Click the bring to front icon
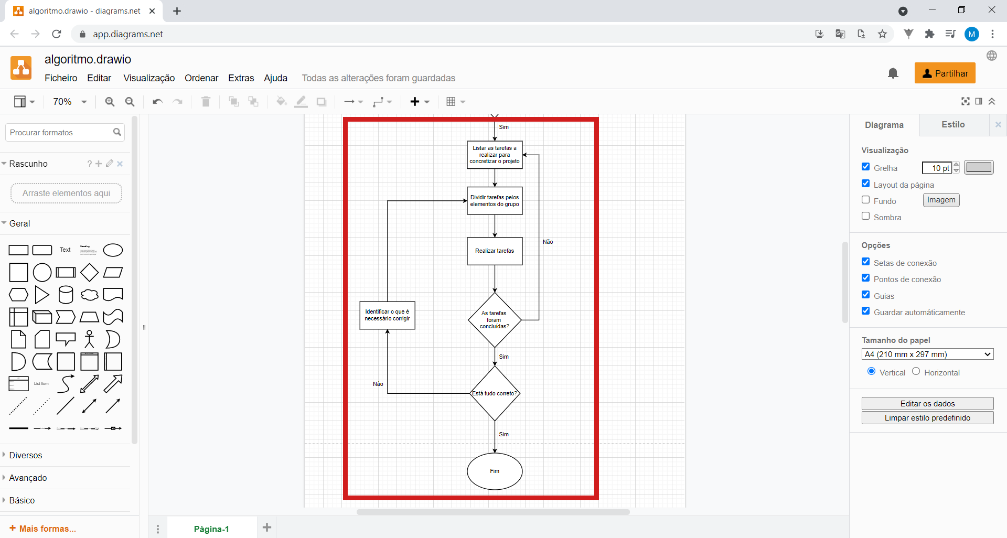The image size is (1007, 538). click(x=234, y=102)
